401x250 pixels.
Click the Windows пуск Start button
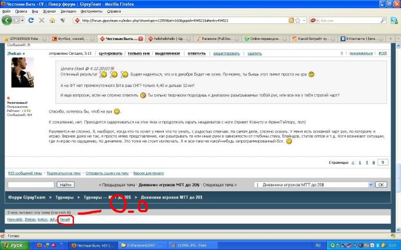(x=15, y=245)
